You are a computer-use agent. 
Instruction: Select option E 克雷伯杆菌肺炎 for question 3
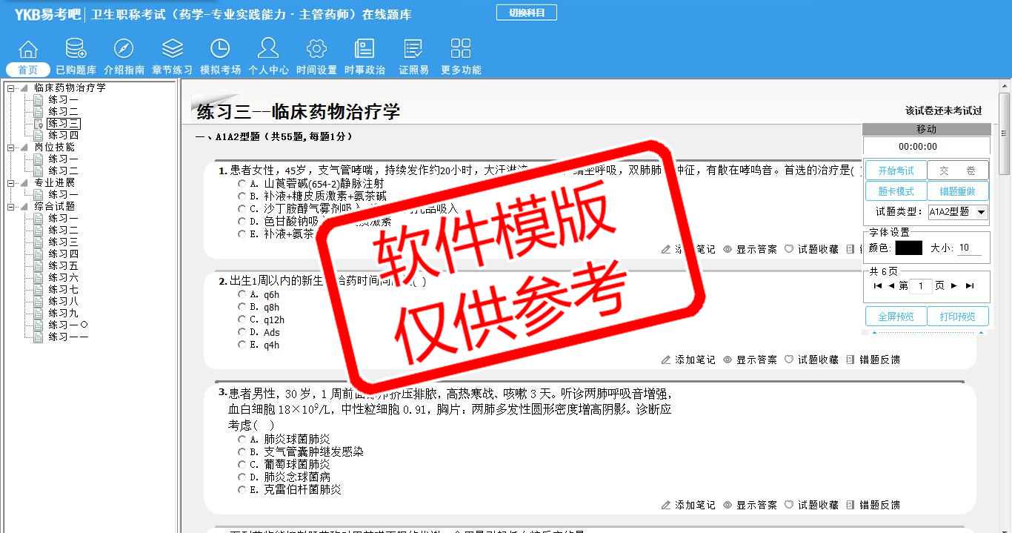pyautogui.click(x=242, y=489)
